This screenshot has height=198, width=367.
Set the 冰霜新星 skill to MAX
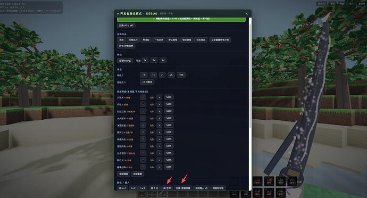coord(169,126)
